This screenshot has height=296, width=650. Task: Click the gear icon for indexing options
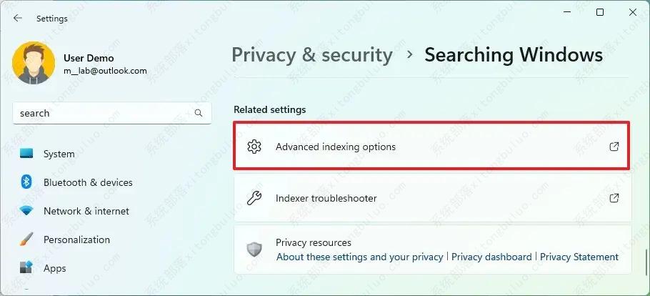tap(254, 147)
